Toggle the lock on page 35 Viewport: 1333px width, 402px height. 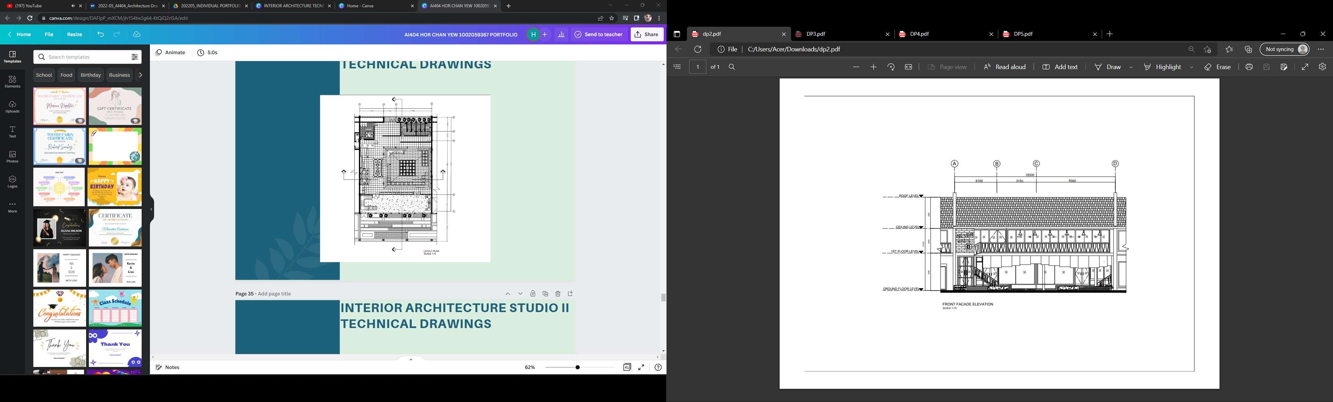point(533,294)
